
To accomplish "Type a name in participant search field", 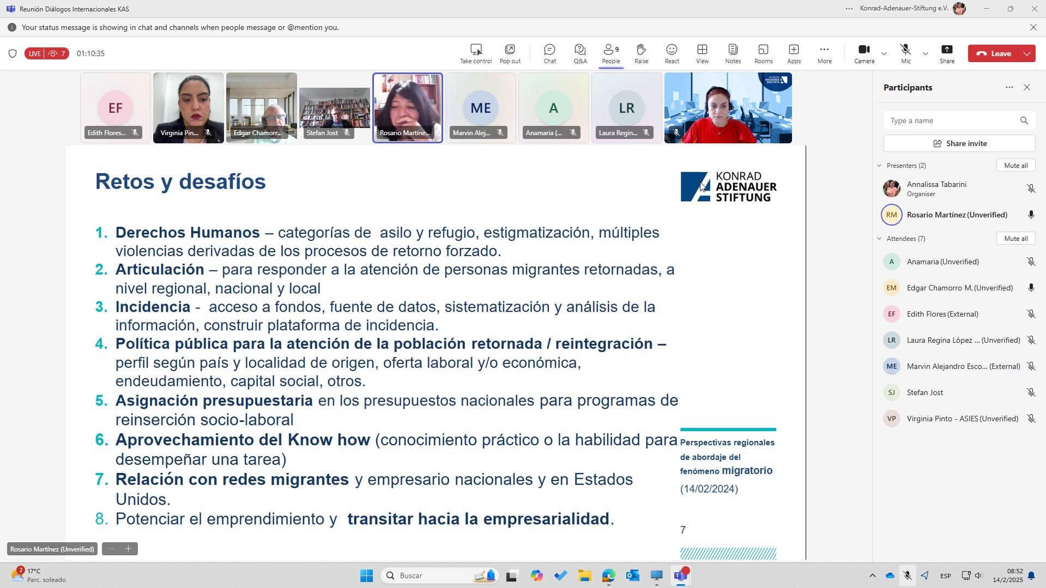I will coord(951,120).
